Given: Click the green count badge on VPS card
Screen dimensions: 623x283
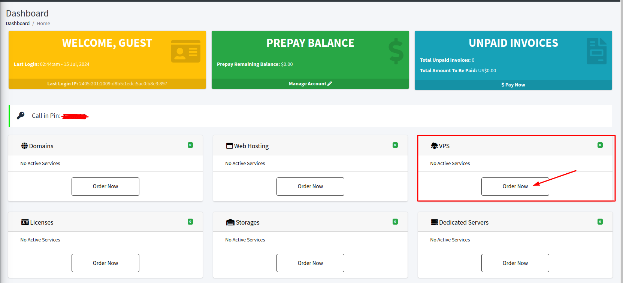Looking at the screenshot, I should [600, 145].
